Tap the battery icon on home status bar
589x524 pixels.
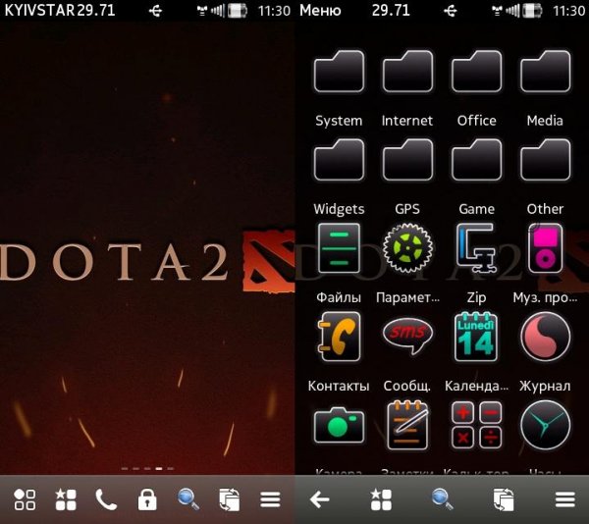(x=238, y=11)
